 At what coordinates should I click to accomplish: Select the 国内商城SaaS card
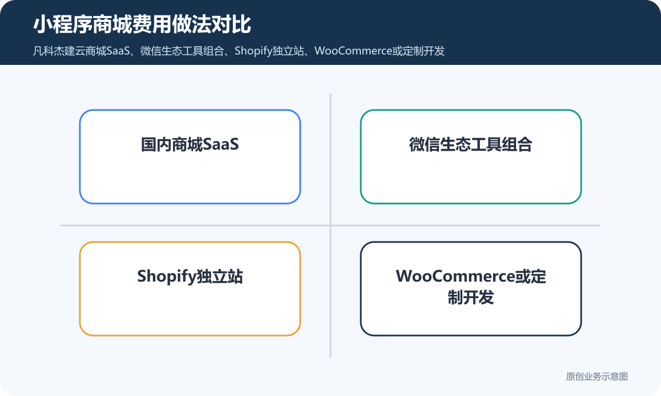[190, 157]
